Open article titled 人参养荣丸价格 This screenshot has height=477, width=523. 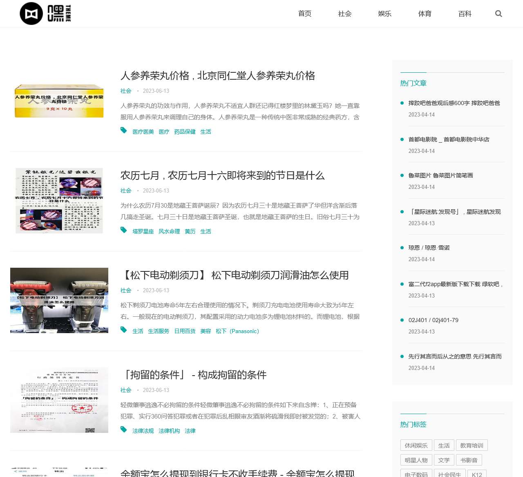coord(217,76)
